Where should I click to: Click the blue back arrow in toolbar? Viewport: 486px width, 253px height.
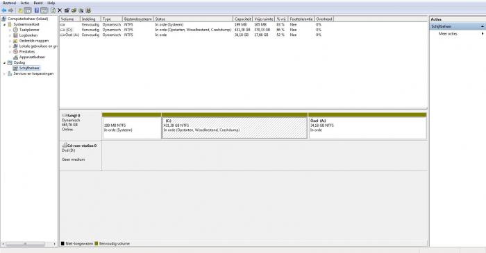coord(3,10)
